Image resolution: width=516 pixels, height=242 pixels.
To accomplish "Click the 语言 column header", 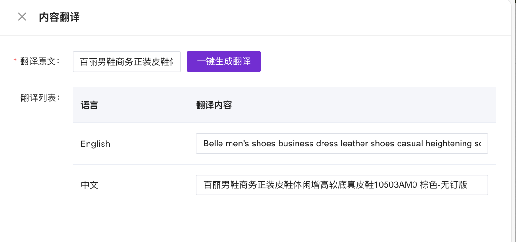I will point(90,105).
